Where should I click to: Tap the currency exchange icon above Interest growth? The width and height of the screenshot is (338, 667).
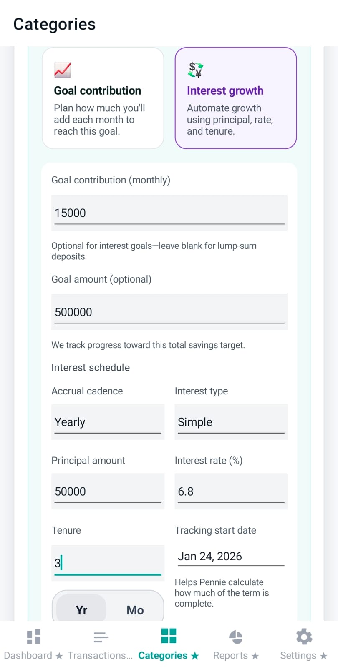coord(195,69)
